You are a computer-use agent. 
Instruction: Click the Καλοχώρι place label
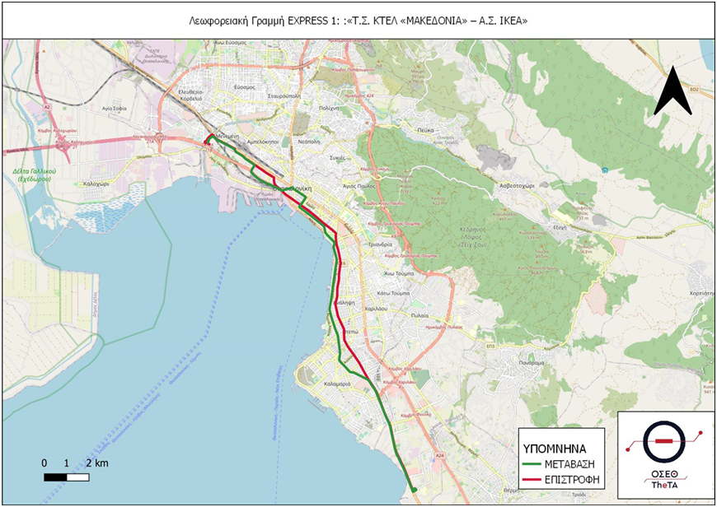tap(91, 184)
